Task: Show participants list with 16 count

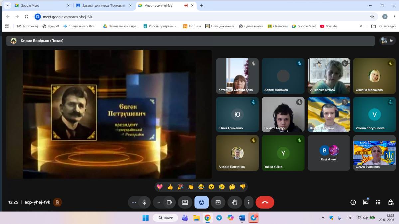Action: (387, 41)
